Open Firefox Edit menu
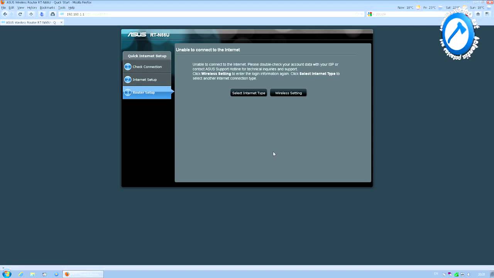 12,8
